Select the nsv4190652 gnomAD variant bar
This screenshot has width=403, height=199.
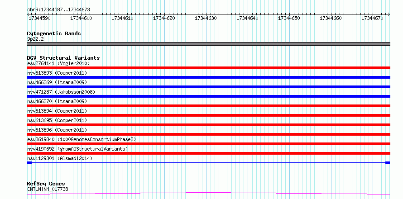tap(208, 153)
